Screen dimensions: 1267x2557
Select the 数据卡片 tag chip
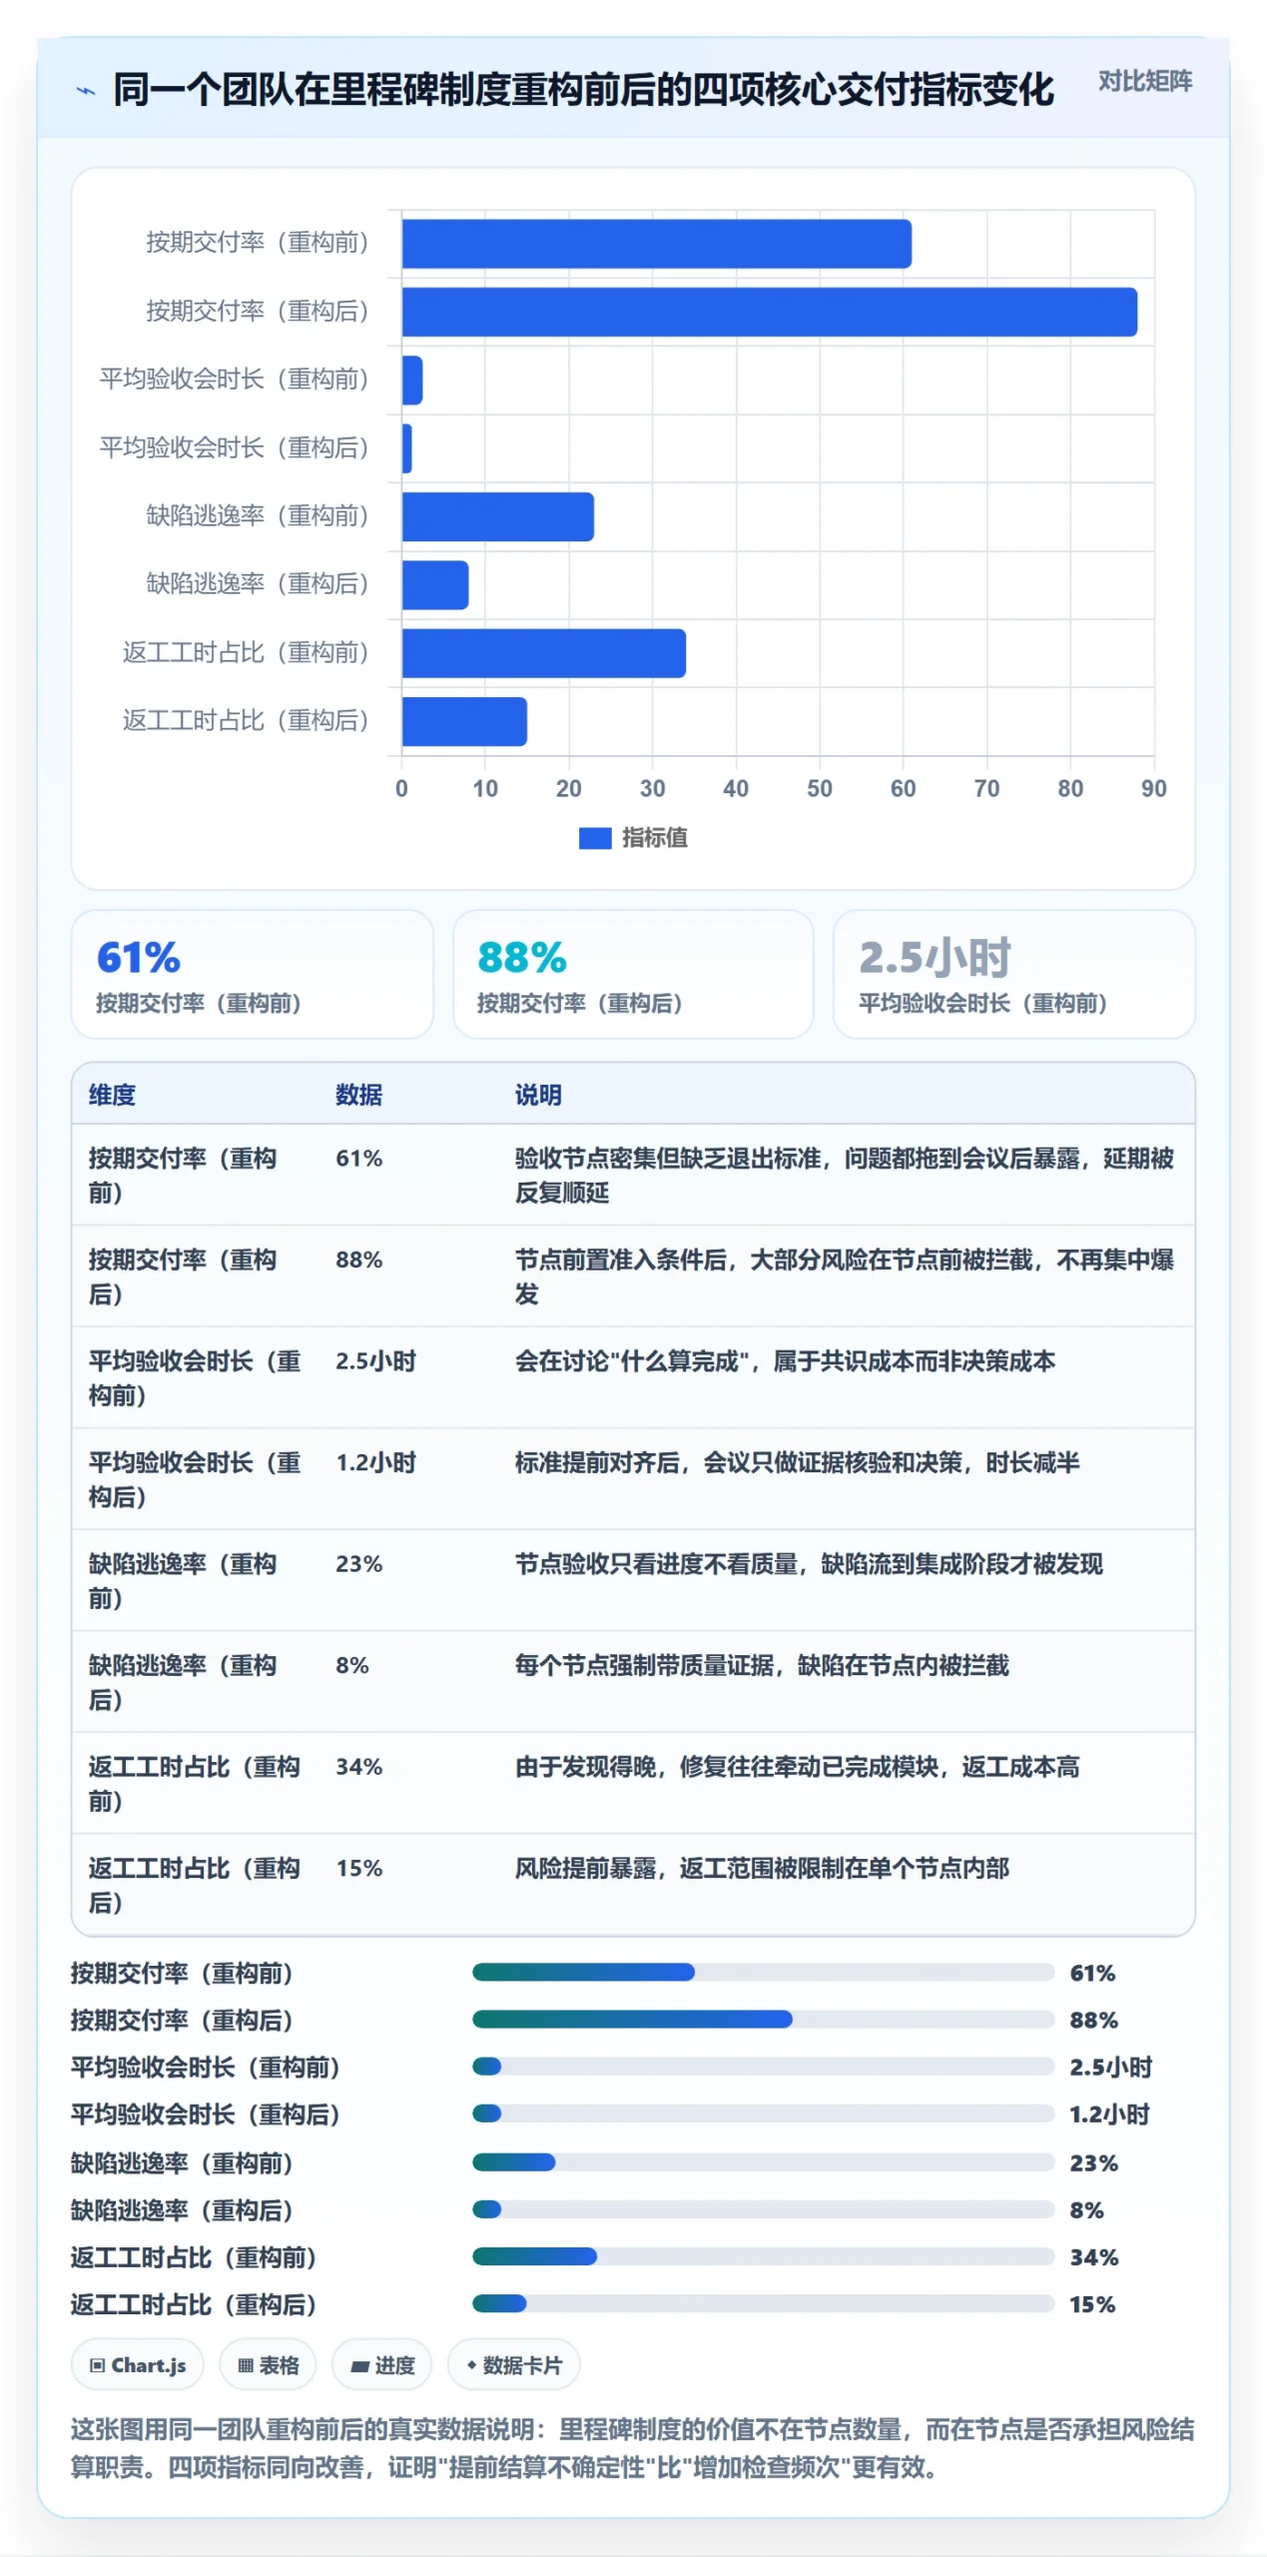pos(513,2364)
